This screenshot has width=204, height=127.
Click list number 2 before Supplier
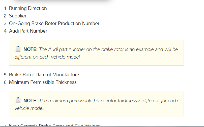(x=6, y=16)
